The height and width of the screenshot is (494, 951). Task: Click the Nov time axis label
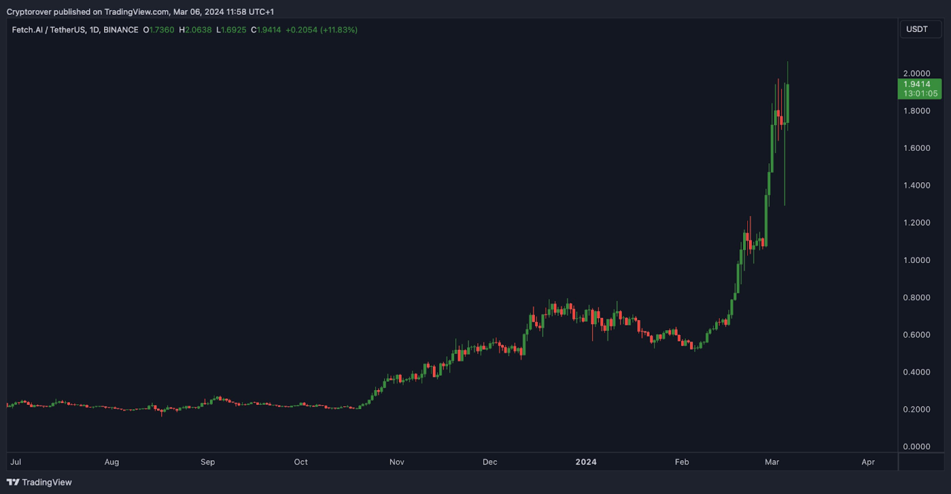coord(397,462)
